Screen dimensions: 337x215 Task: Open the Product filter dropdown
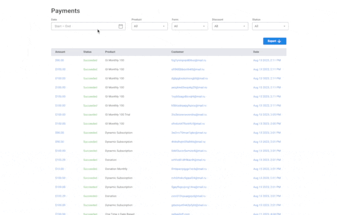pos(150,26)
